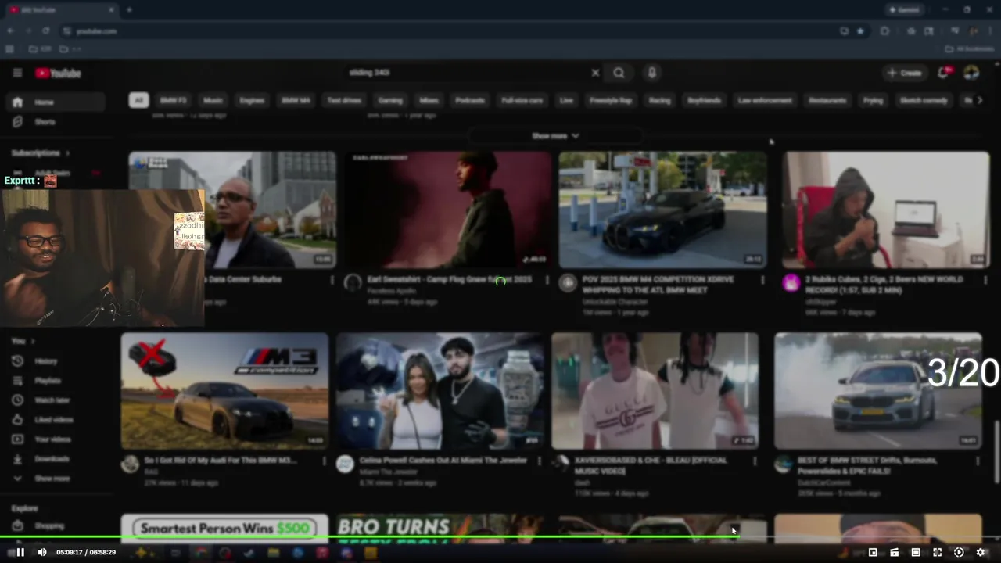Open options menu for 2 Rubiks Cubes video
This screenshot has width=1001, height=563.
click(985, 280)
